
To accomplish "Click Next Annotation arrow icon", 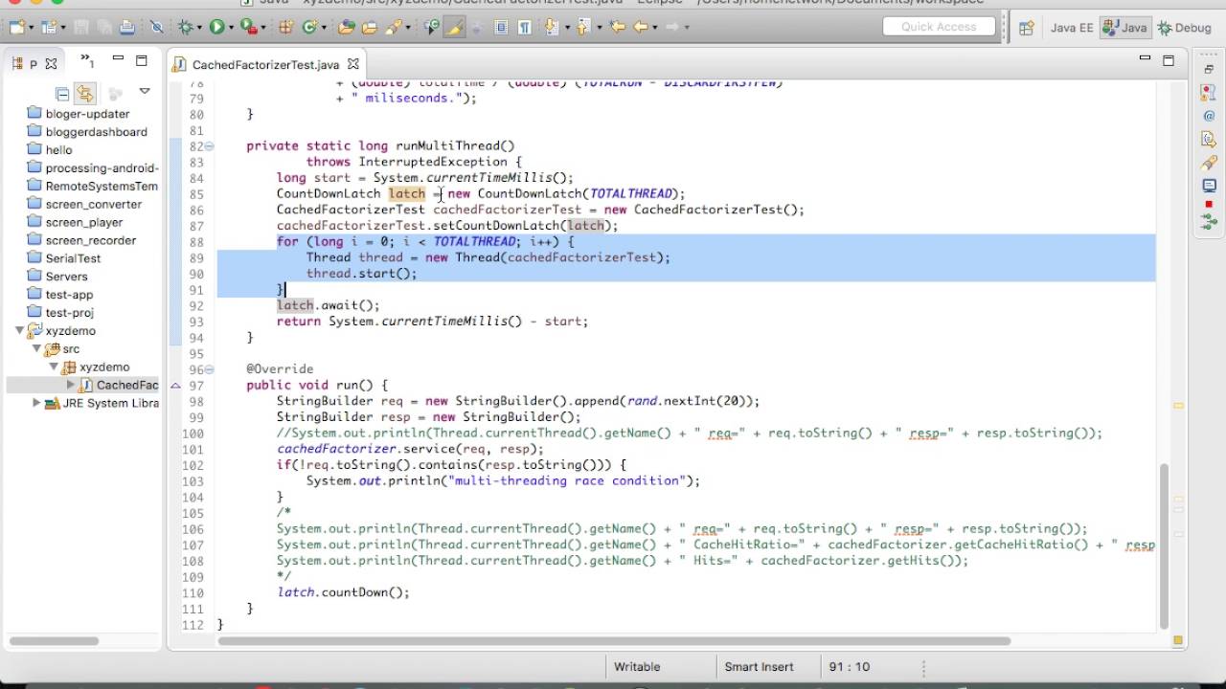I will pos(553,28).
